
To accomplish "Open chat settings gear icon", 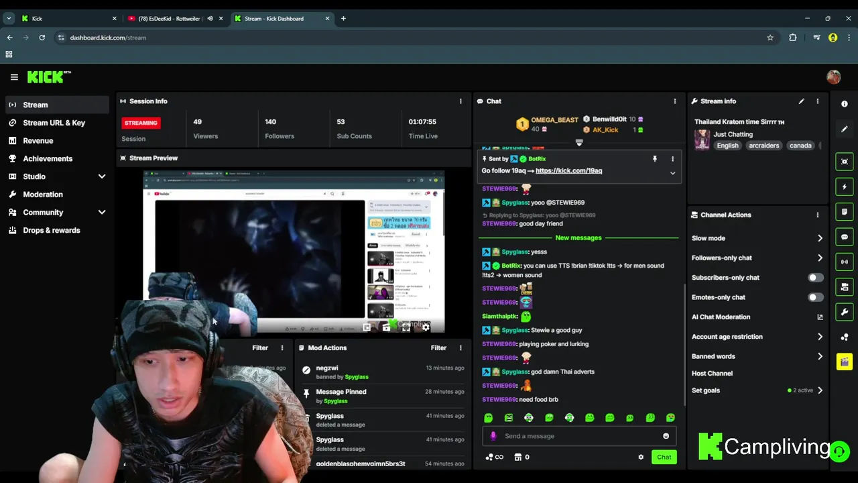I will pyautogui.click(x=641, y=458).
